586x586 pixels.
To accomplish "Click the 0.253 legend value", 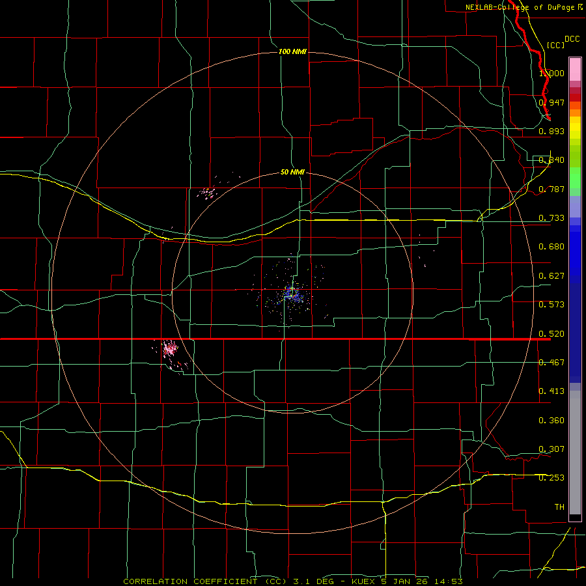I will tap(551, 478).
